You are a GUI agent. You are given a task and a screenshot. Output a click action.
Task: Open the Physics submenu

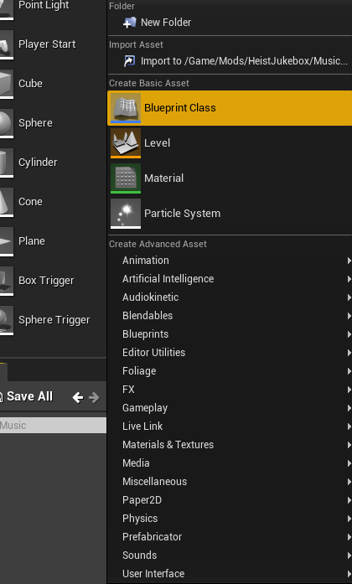230,519
